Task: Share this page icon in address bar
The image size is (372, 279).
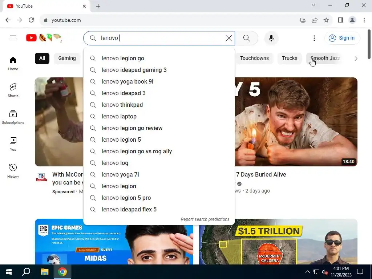Action: click(x=315, y=20)
